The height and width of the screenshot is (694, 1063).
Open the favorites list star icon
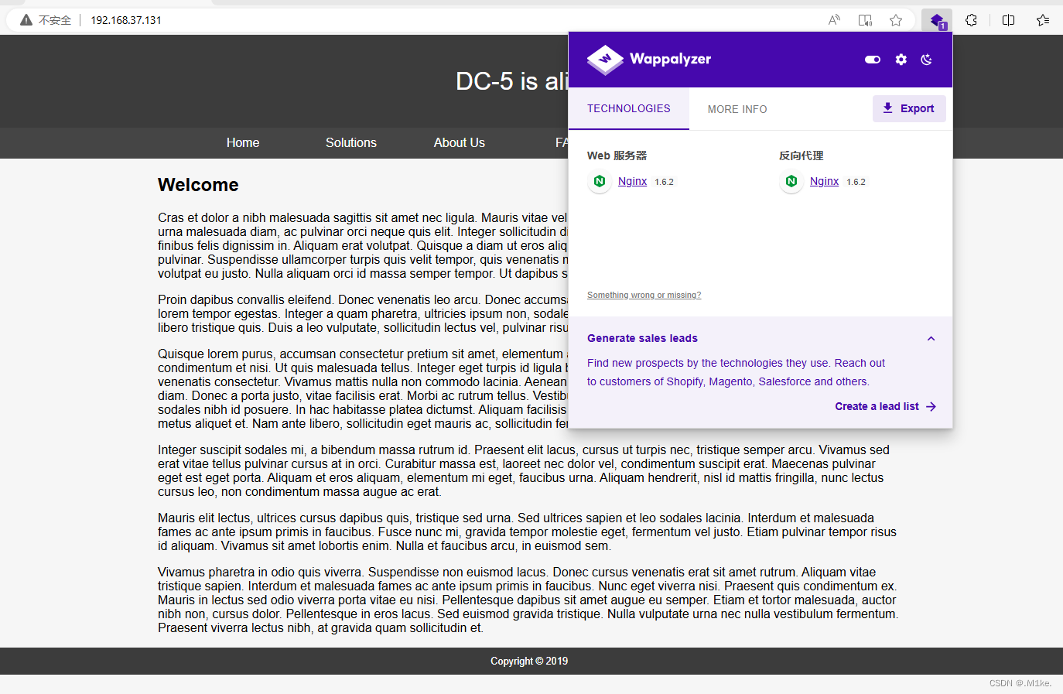point(1043,20)
